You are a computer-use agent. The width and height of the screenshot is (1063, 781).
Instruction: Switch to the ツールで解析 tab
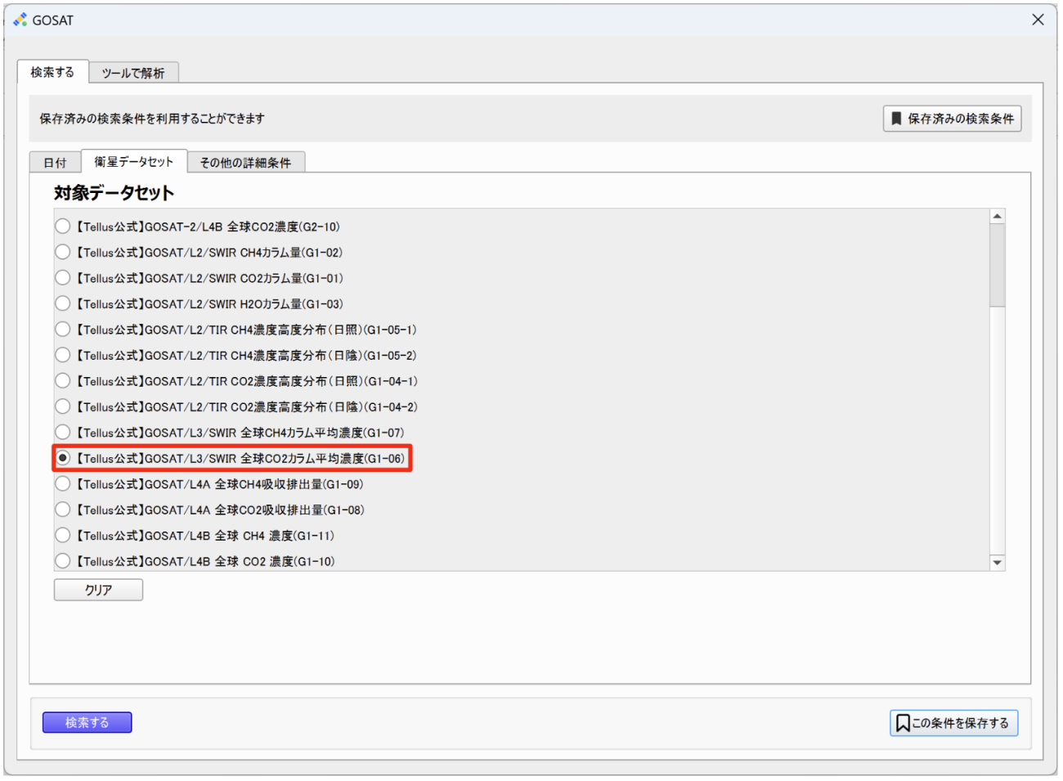tap(133, 73)
